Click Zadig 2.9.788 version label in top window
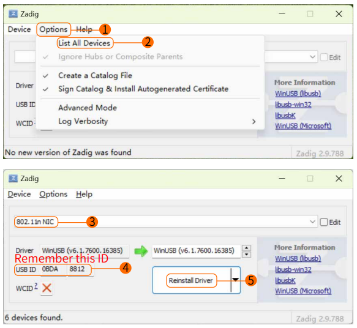357x328 pixels. pyautogui.click(x=320, y=154)
